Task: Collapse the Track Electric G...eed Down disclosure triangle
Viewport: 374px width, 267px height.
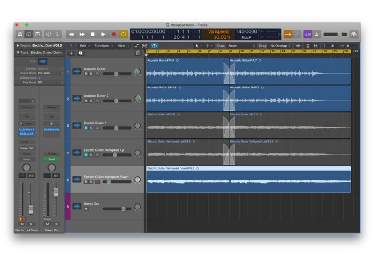Action: tap(18, 52)
